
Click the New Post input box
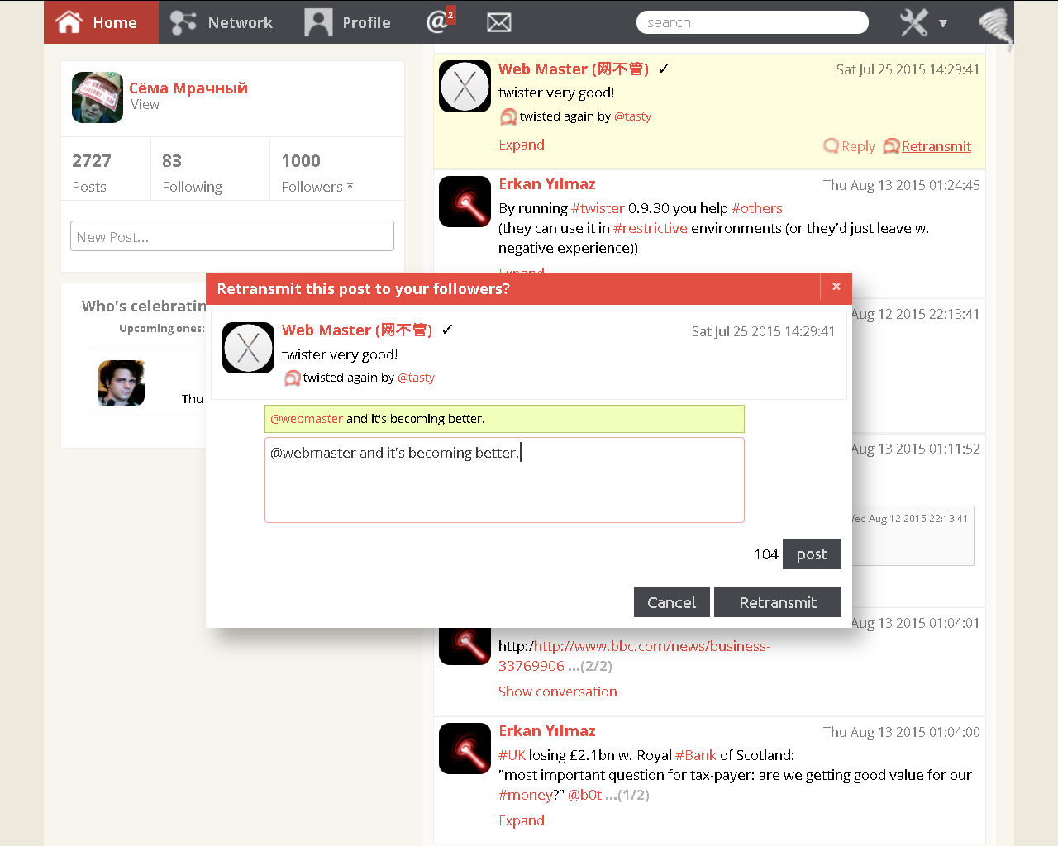(232, 236)
